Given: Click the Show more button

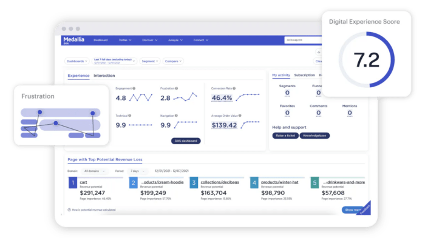Looking at the screenshot, I should pos(352,210).
